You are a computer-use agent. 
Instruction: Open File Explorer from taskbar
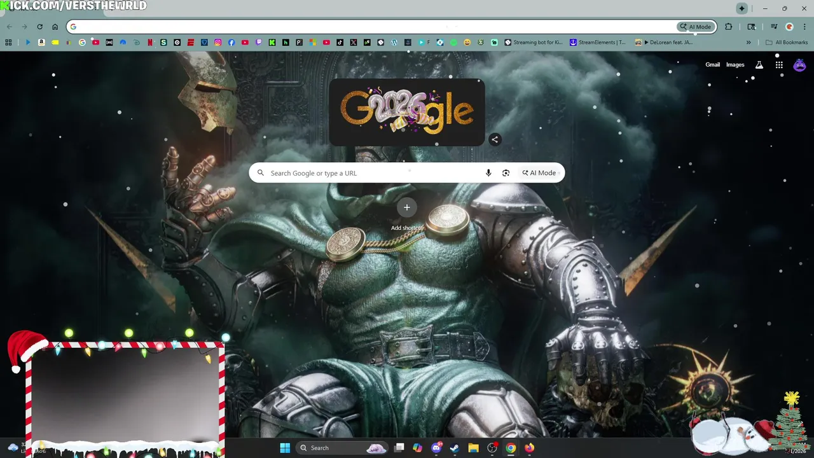pyautogui.click(x=473, y=448)
